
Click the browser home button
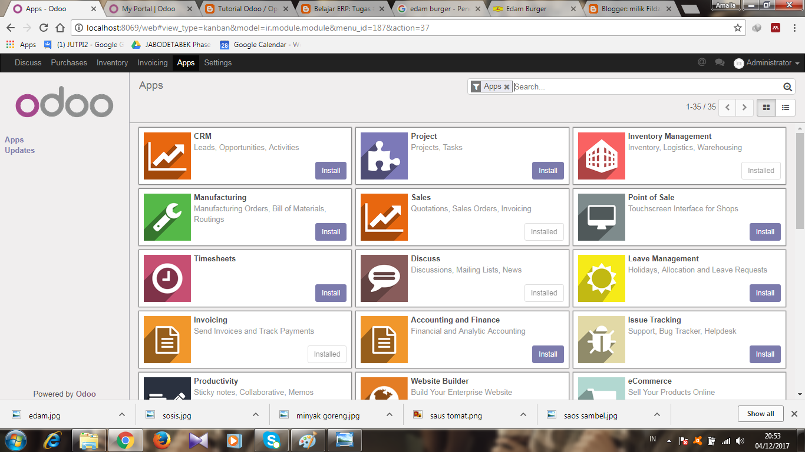[x=60, y=28]
